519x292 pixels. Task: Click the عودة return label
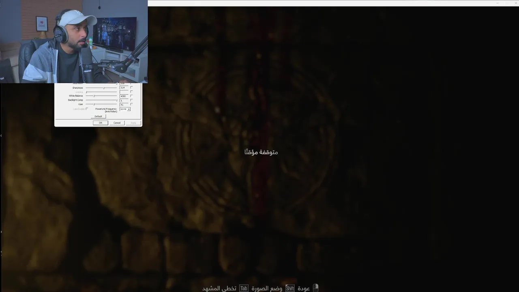[304, 288]
